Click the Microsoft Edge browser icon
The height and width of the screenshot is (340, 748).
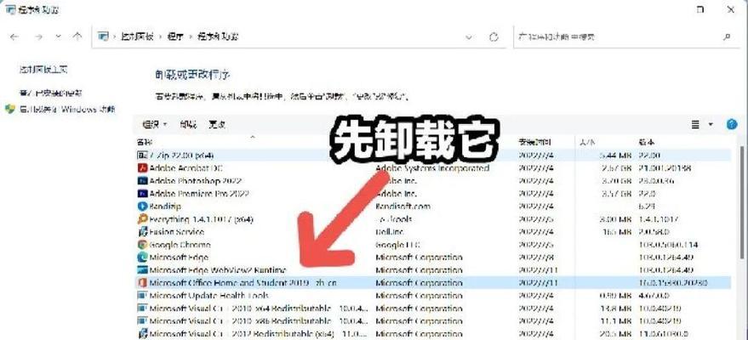point(142,258)
